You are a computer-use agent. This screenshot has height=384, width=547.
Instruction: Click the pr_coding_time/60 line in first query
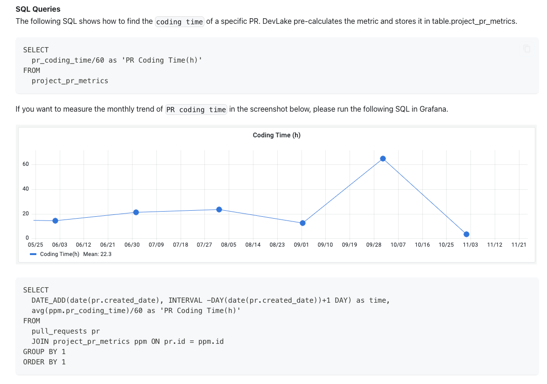point(117,60)
